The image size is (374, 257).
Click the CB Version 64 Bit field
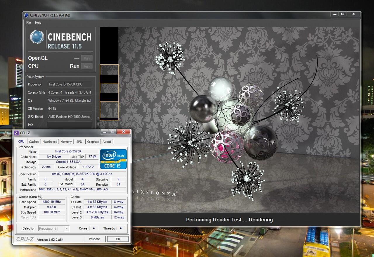point(70,109)
